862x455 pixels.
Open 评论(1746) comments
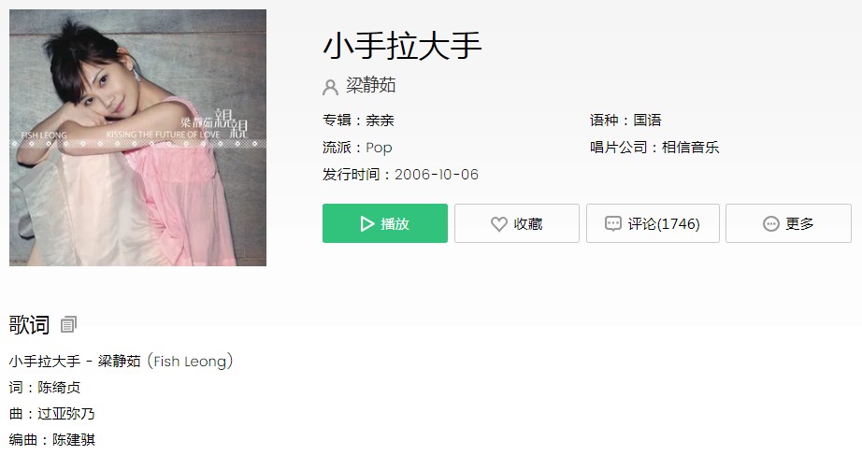pyautogui.click(x=653, y=223)
